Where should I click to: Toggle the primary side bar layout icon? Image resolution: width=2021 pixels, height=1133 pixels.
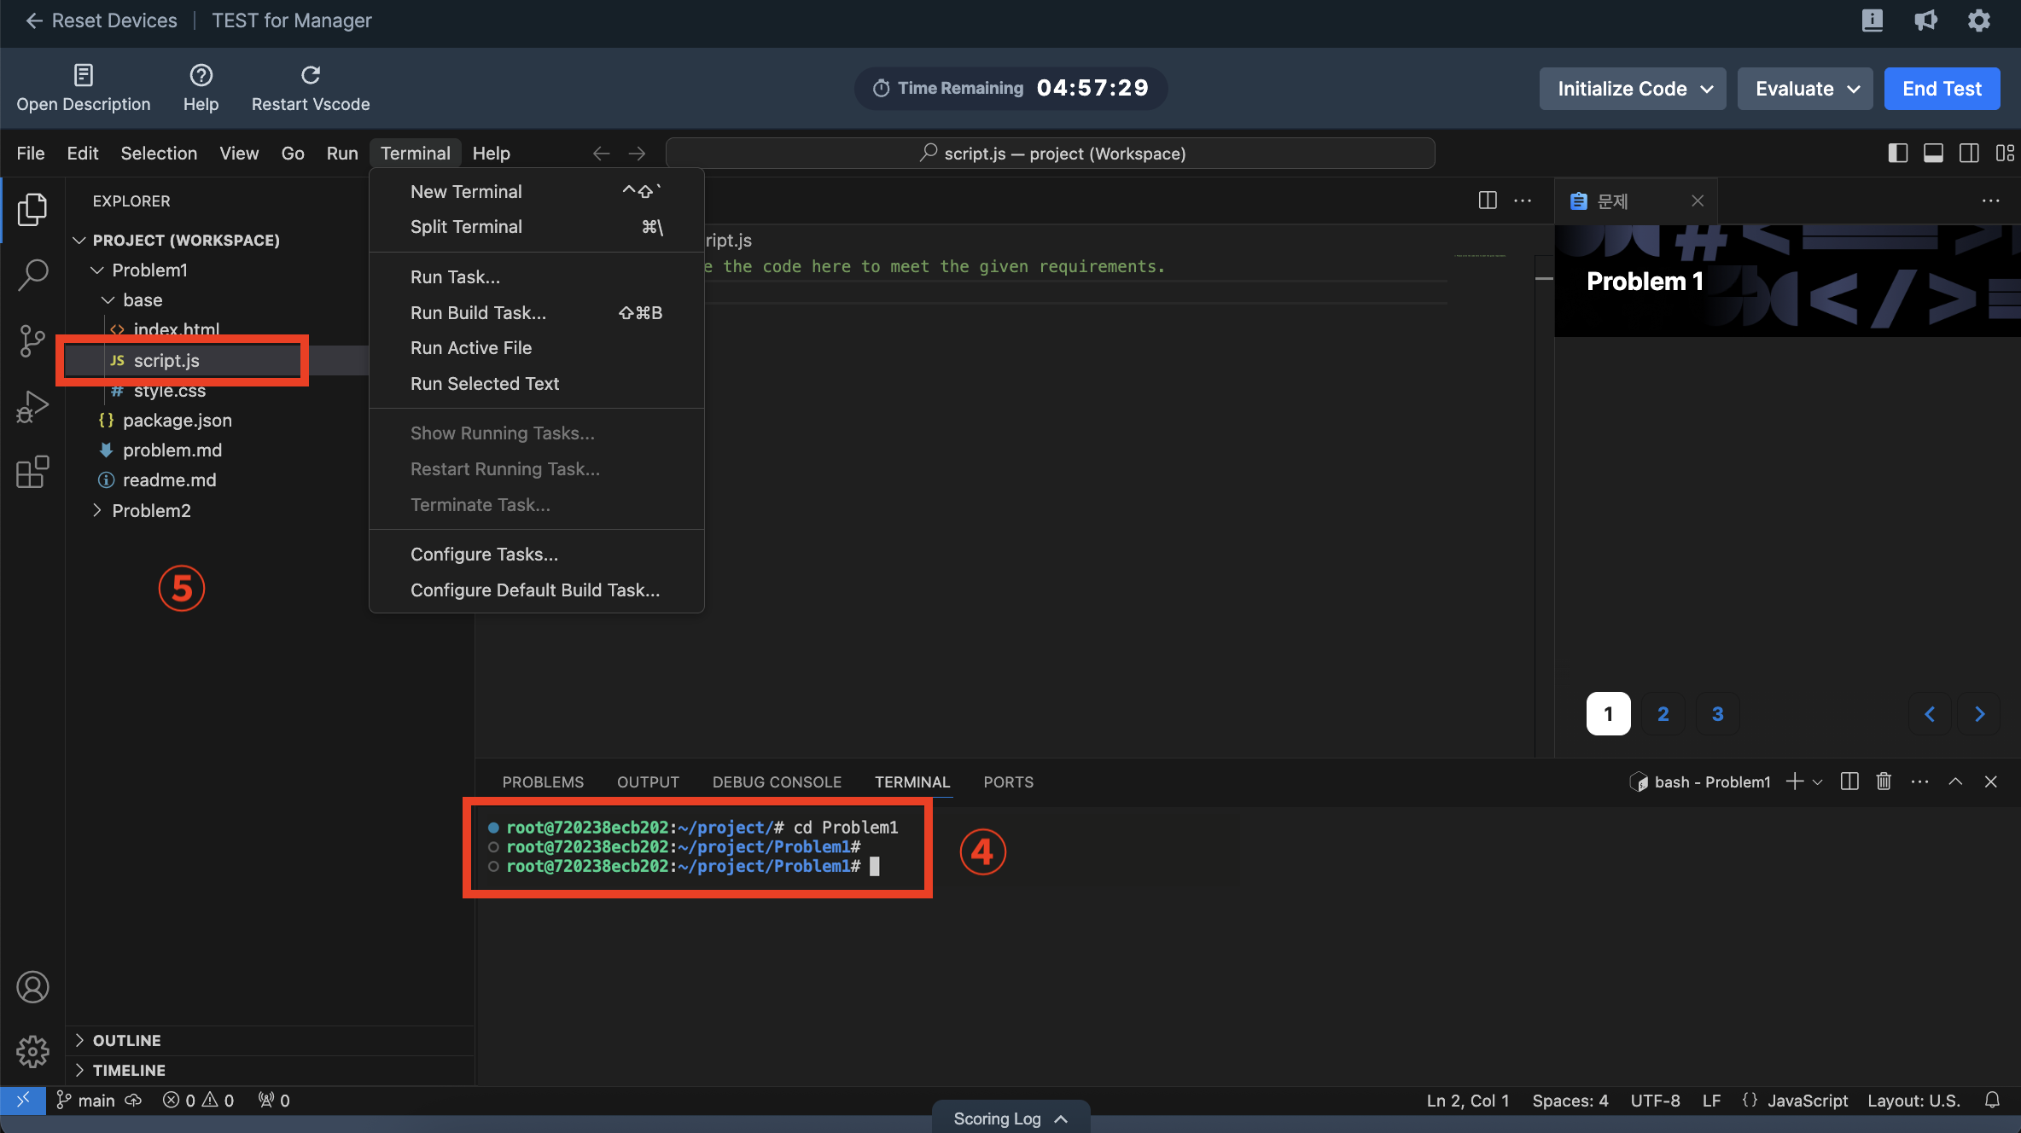pyautogui.click(x=1897, y=154)
